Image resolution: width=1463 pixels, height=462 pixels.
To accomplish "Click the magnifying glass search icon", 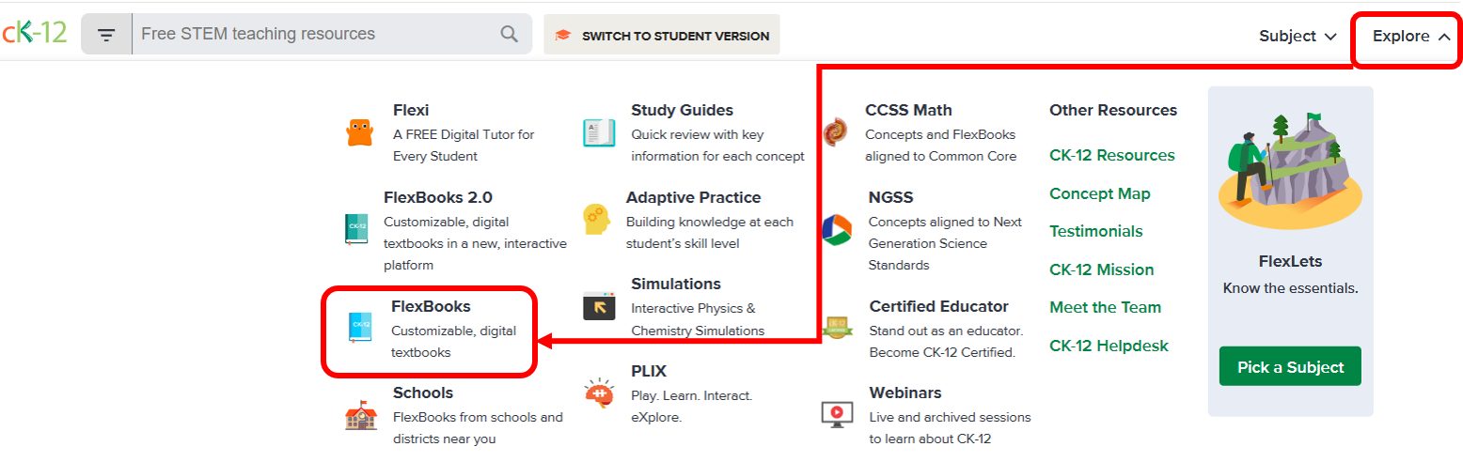I will coord(509,35).
